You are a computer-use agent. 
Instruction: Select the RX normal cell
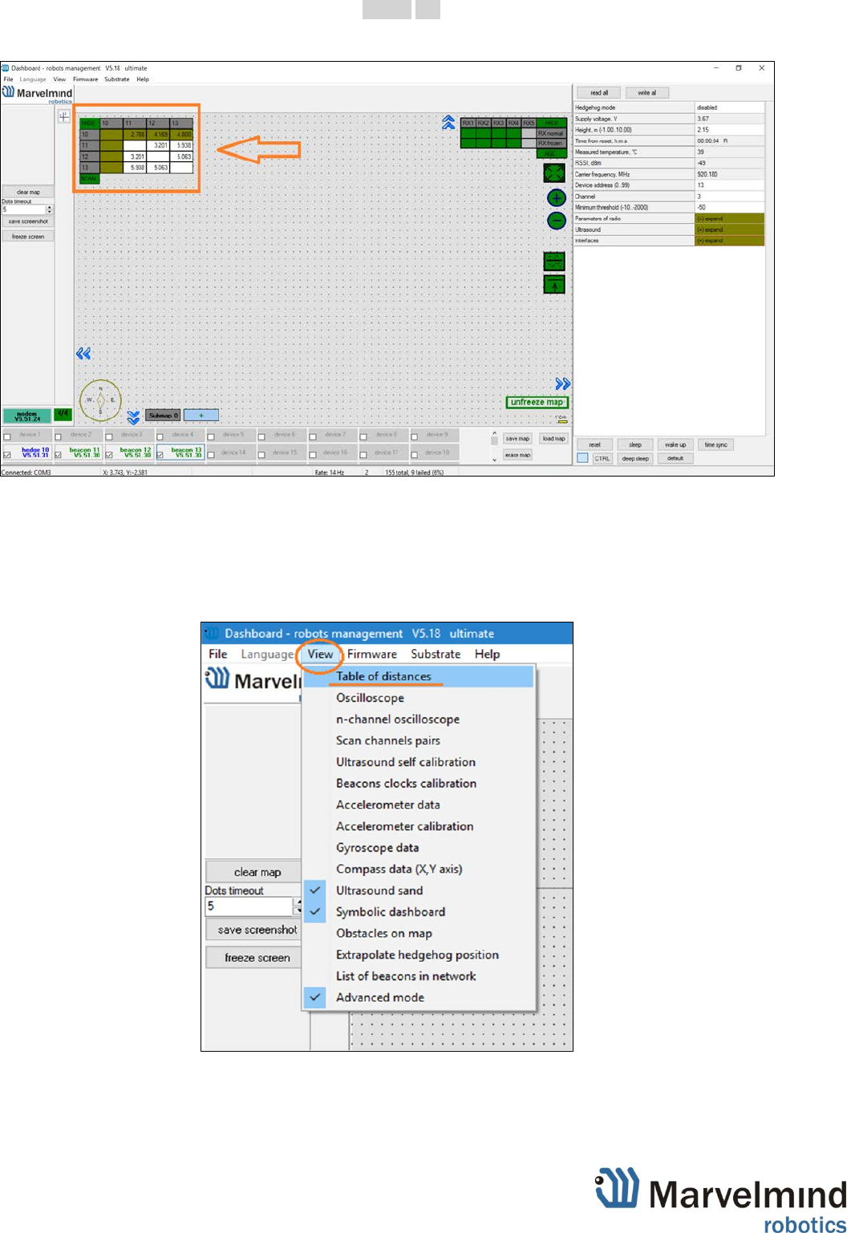[x=551, y=133]
